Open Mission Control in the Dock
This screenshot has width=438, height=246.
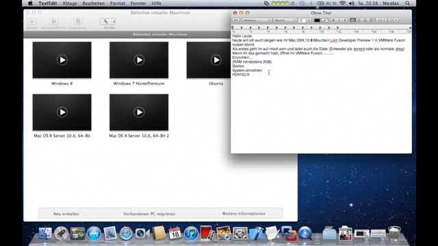point(77,234)
